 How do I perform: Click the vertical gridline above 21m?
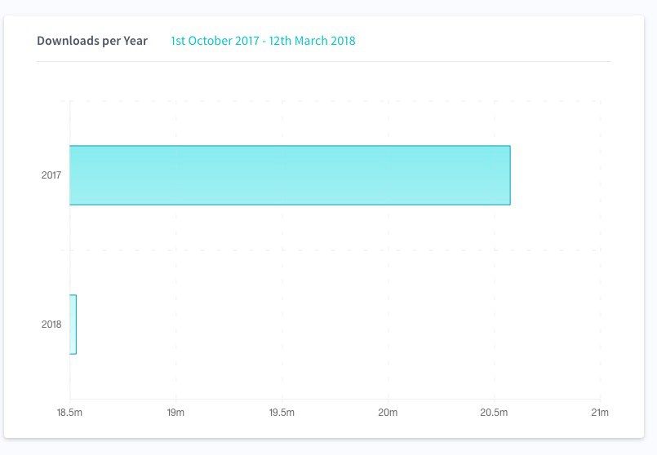click(x=601, y=250)
